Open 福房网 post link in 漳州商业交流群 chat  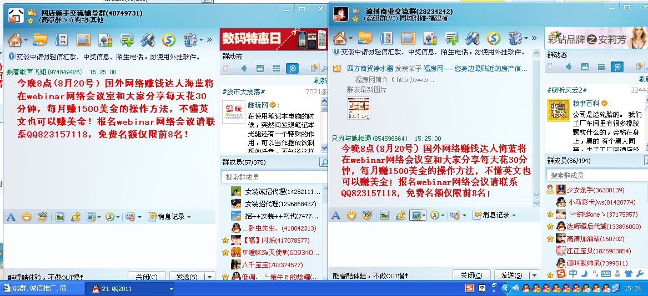point(476,69)
